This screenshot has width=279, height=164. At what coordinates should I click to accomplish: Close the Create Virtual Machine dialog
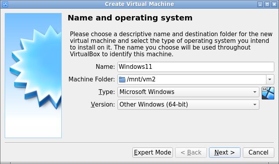(x=274, y=4)
